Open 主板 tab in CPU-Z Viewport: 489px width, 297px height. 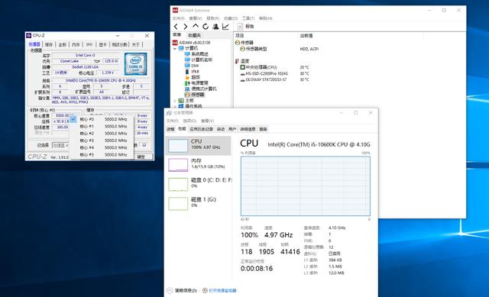[63, 44]
